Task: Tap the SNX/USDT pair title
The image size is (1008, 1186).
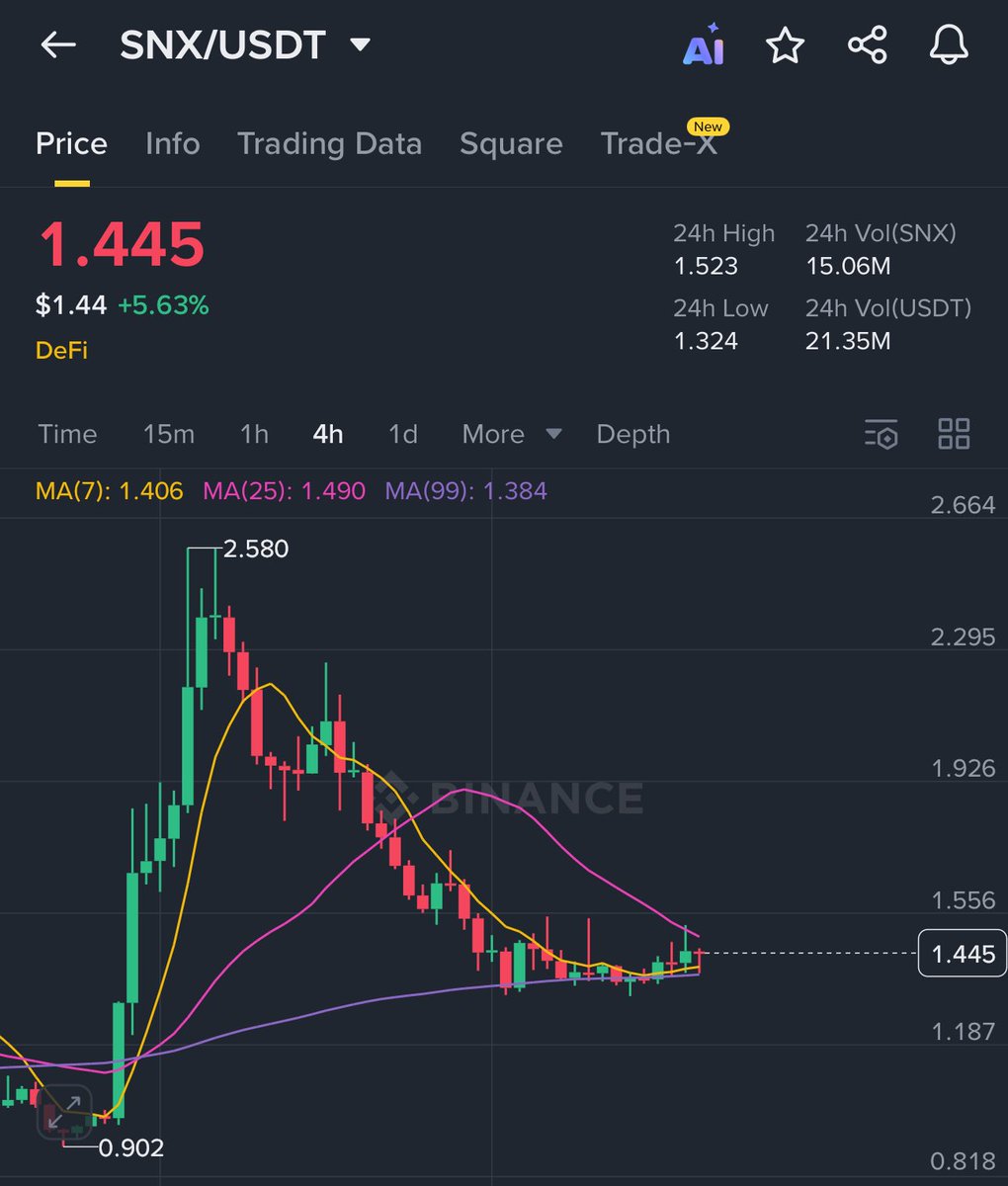Action: click(223, 45)
